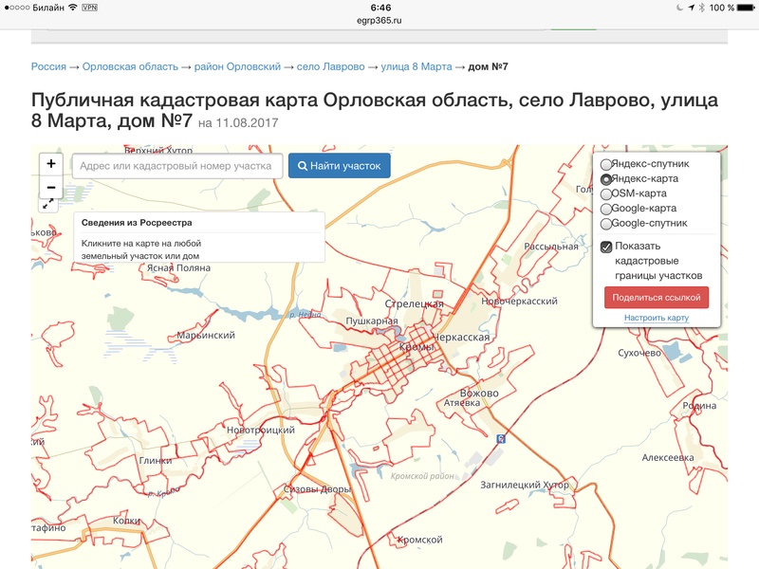Zoom out the map with minus button
Image resolution: width=759 pixels, height=569 pixels.
click(51, 187)
